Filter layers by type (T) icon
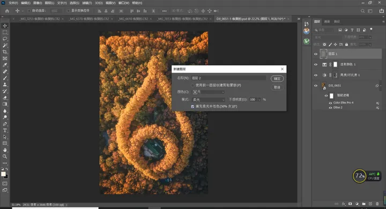The height and width of the screenshot is (209, 386). [x=352, y=30]
